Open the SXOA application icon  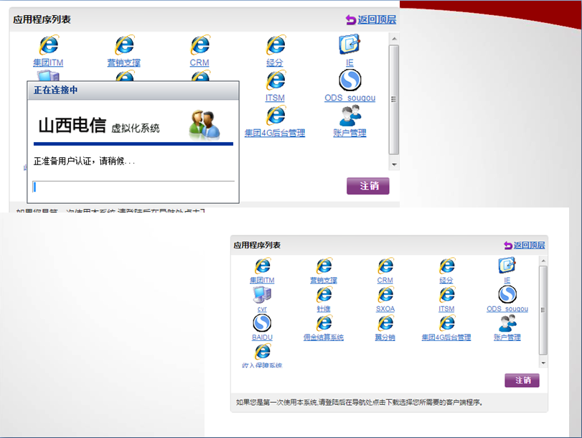point(384,294)
